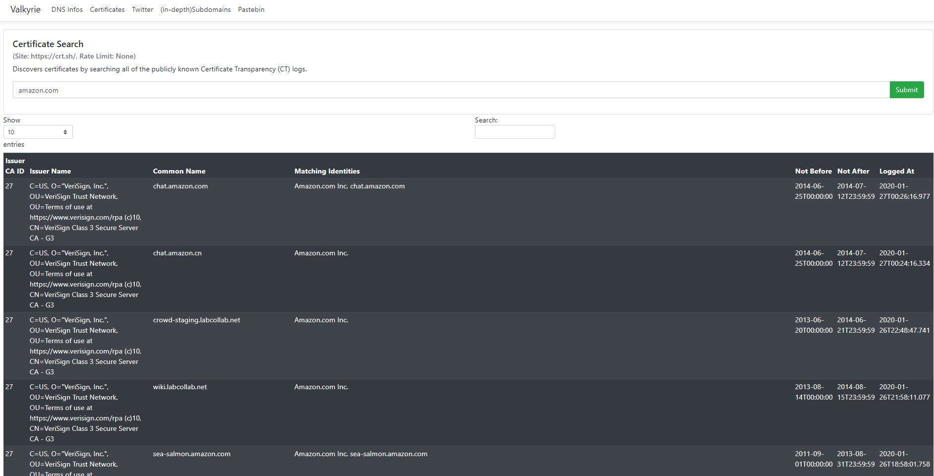
Task: Sort by Not After column
Action: (x=853, y=171)
